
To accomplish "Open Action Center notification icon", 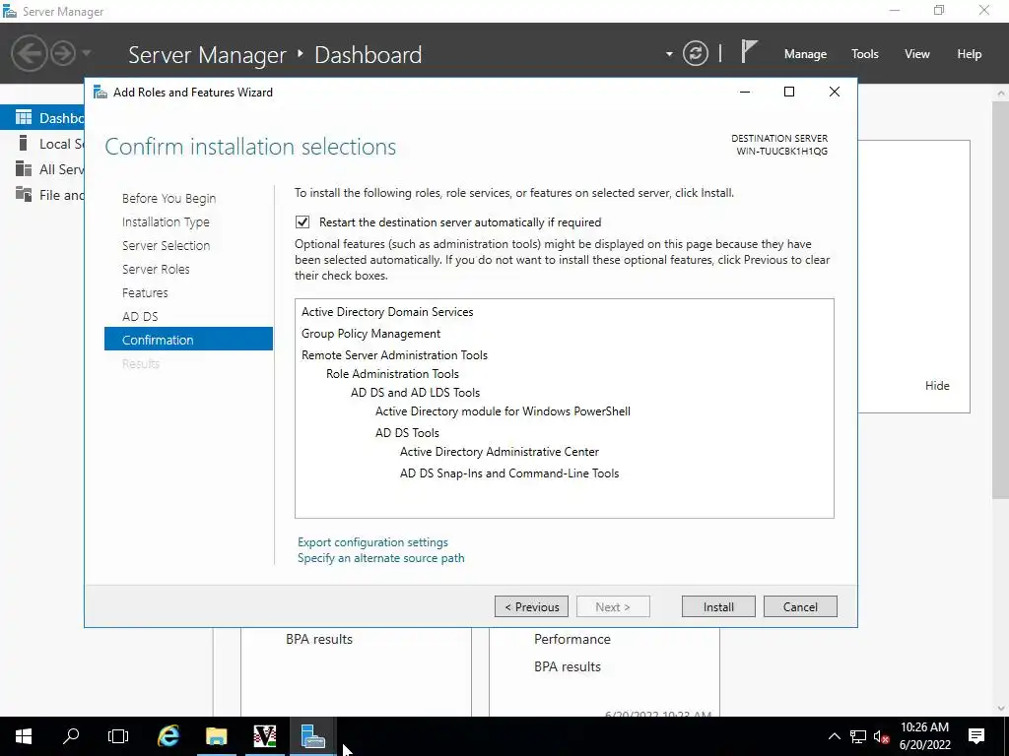I will pos(976,736).
